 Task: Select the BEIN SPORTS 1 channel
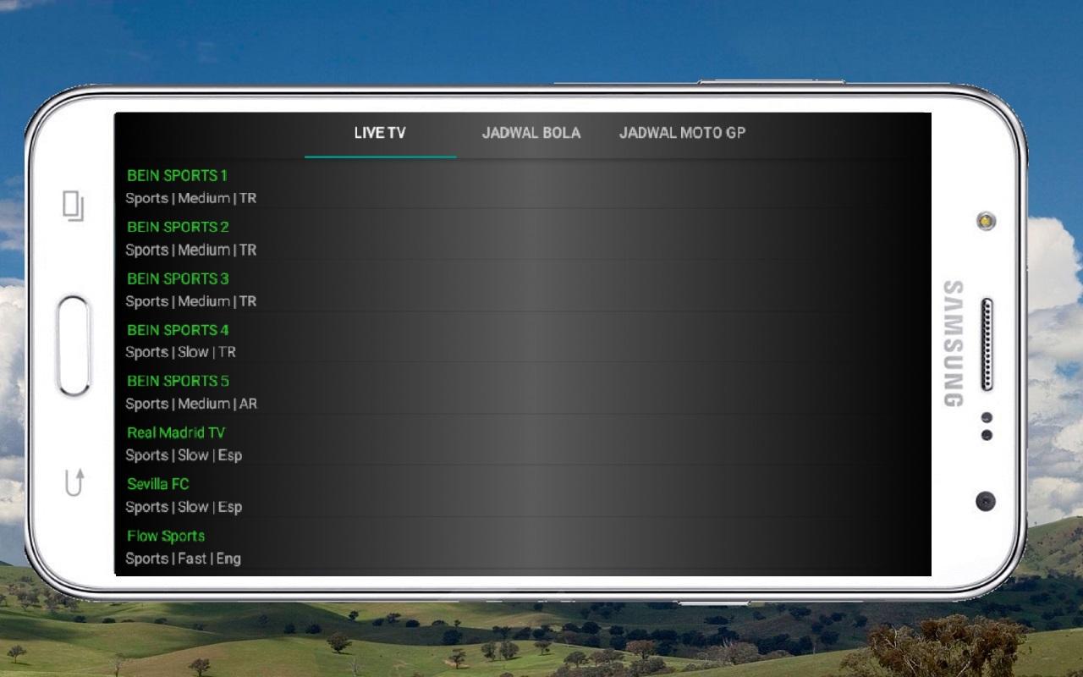[x=523, y=185]
